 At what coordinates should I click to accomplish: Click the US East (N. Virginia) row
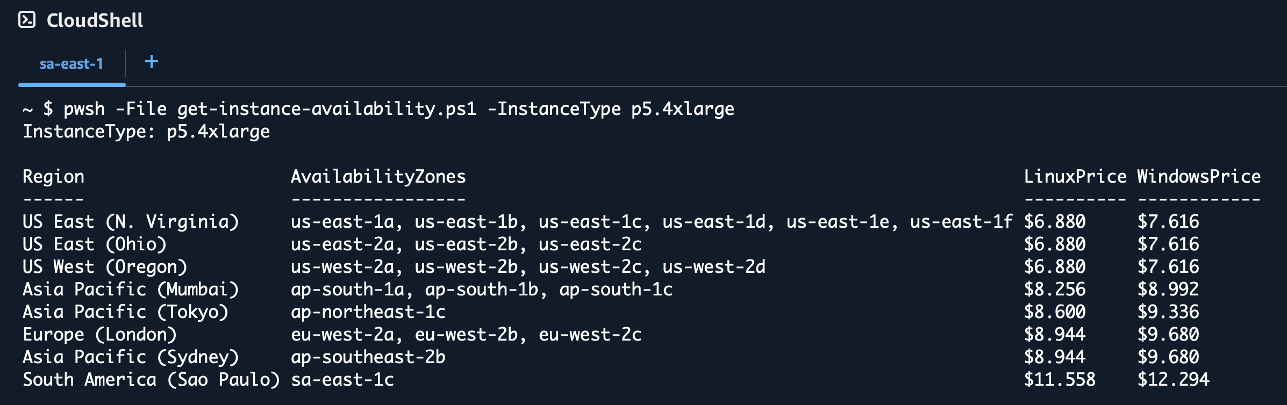[x=131, y=222]
